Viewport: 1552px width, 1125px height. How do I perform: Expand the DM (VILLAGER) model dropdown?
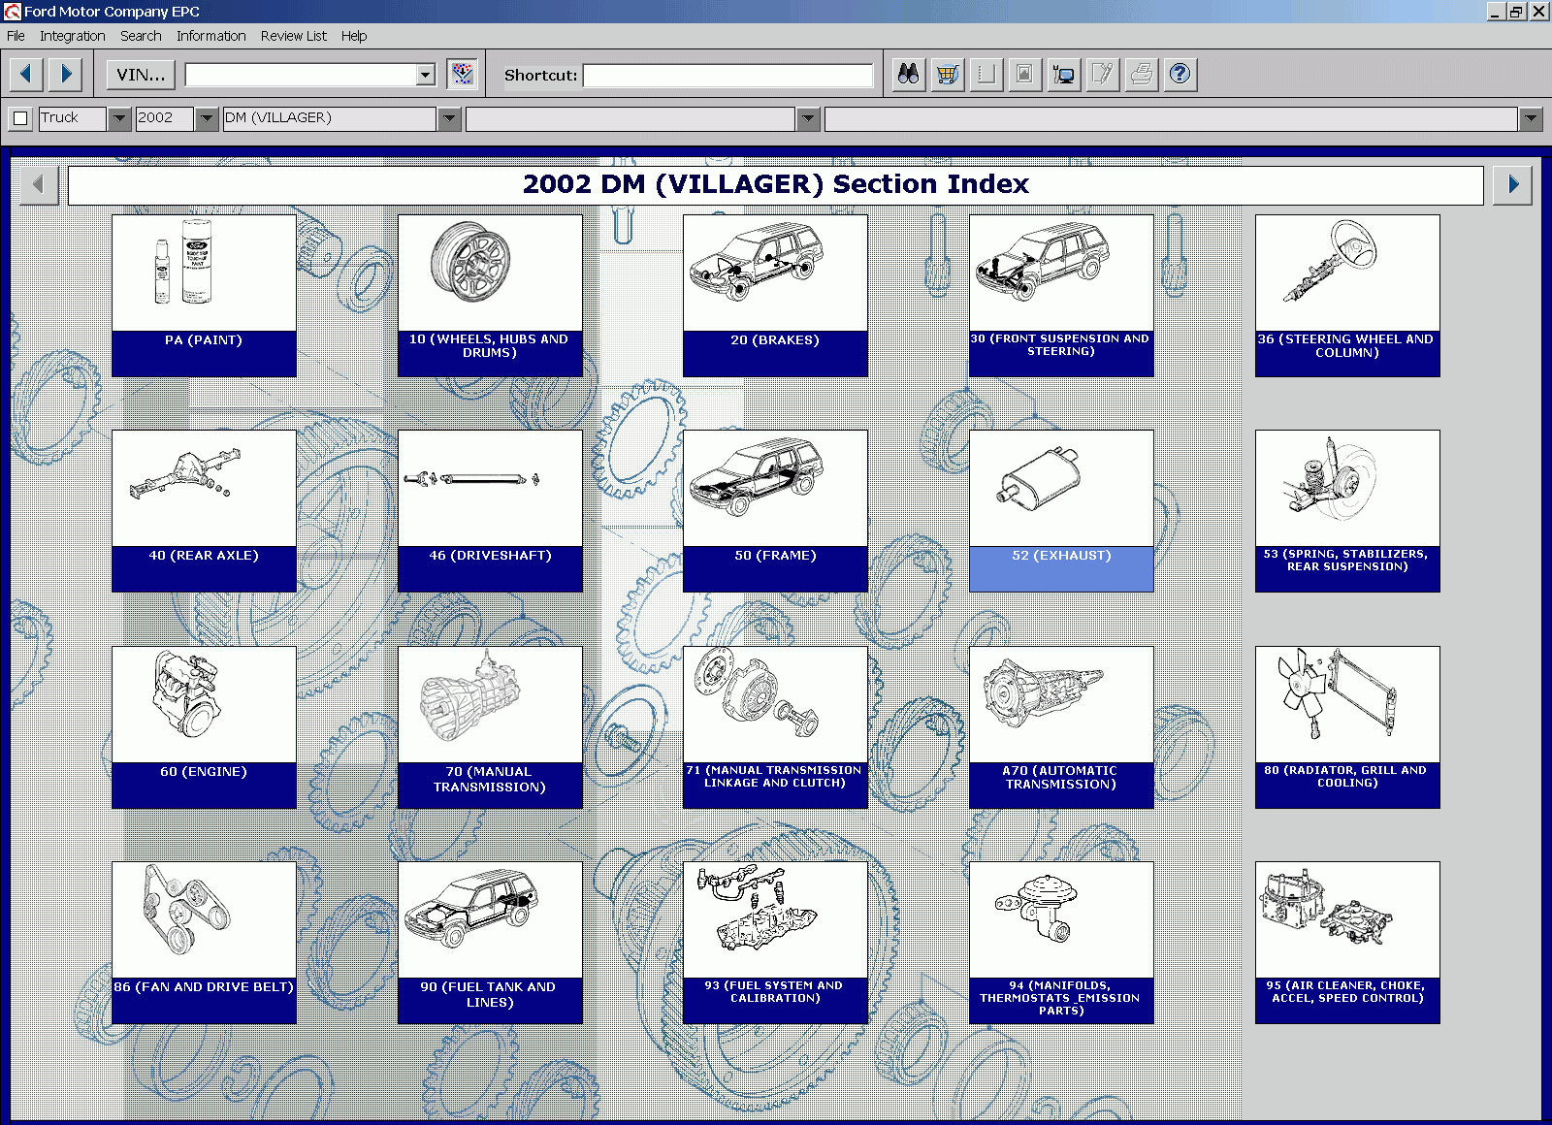448,118
